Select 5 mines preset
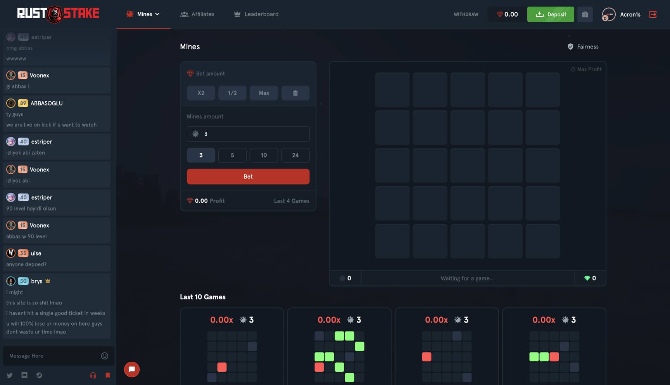Screen dimensions: 670x385 232,155
